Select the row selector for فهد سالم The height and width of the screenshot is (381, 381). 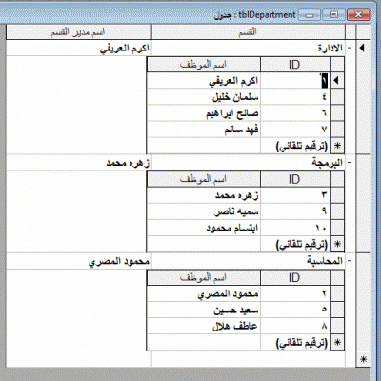337,130
